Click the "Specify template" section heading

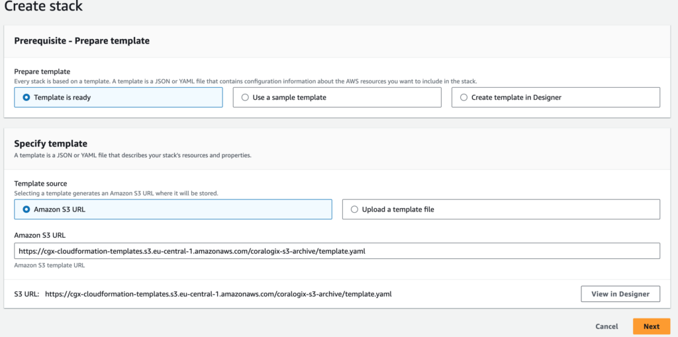click(50, 143)
